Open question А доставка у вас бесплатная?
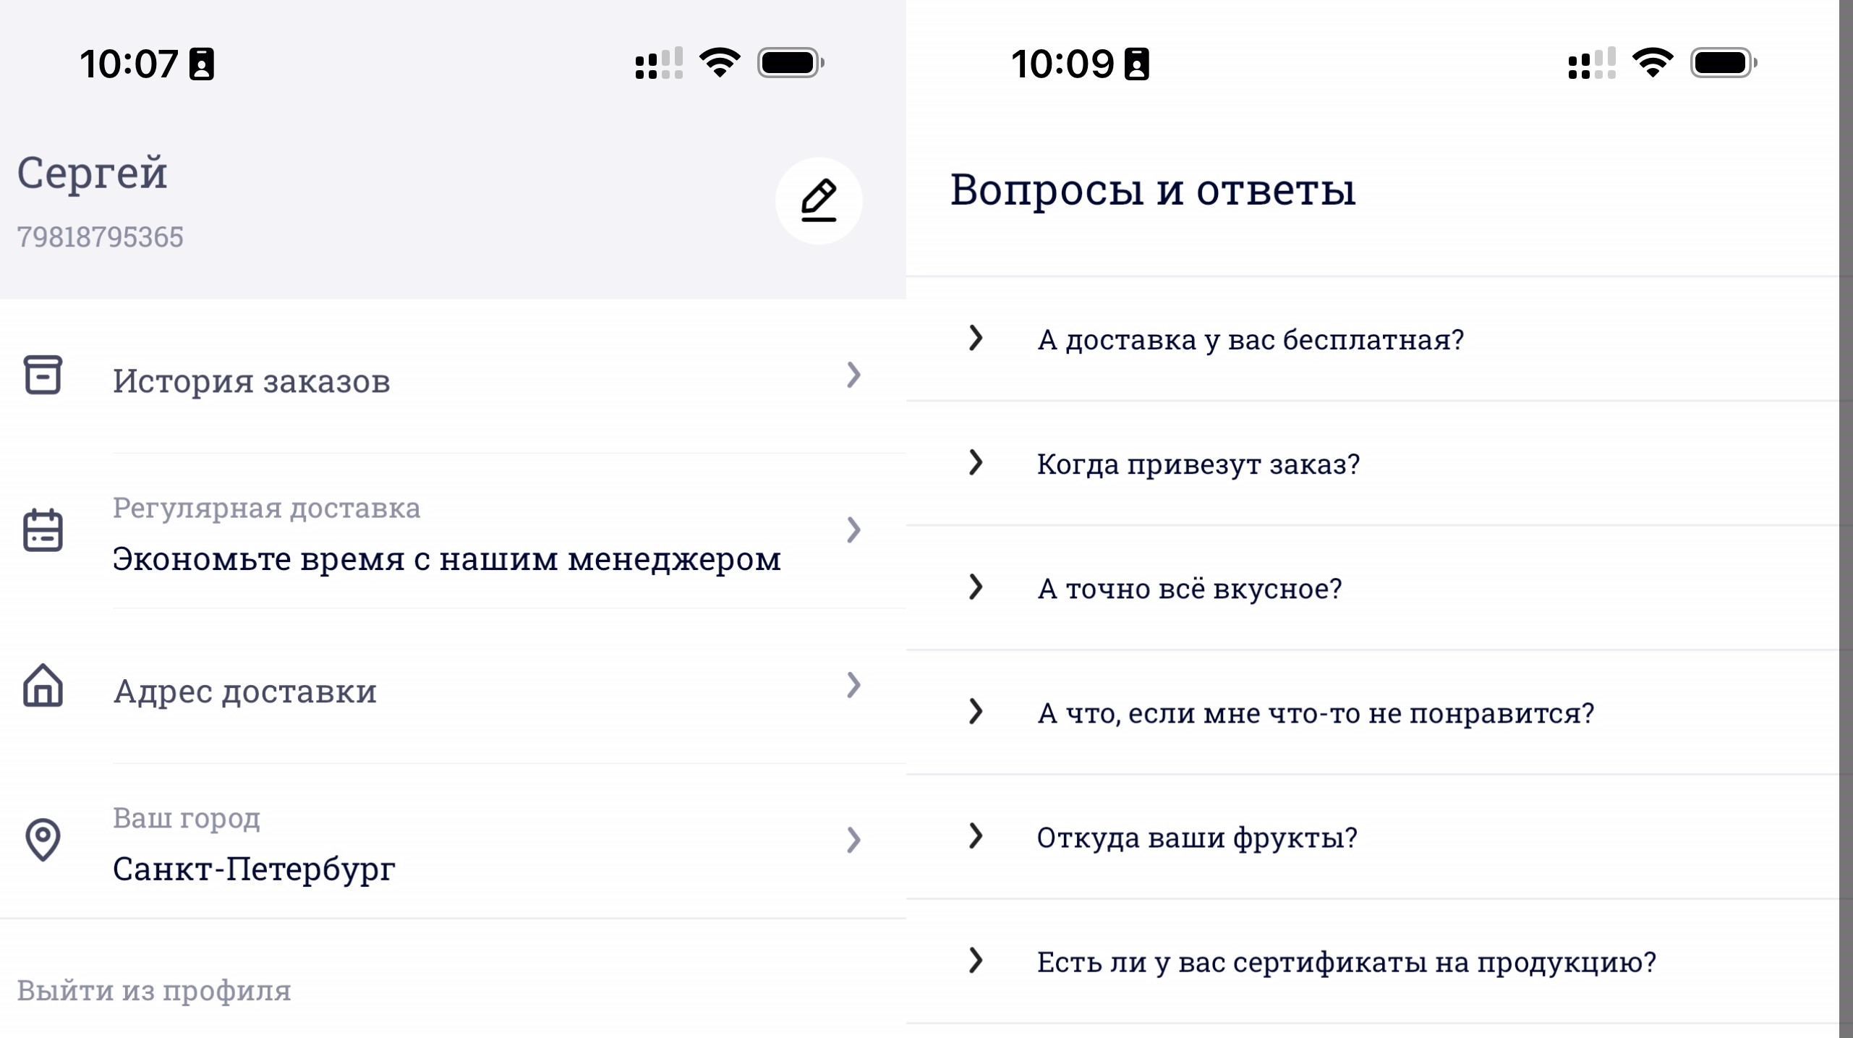This screenshot has height=1038, width=1853. pos(1372,339)
